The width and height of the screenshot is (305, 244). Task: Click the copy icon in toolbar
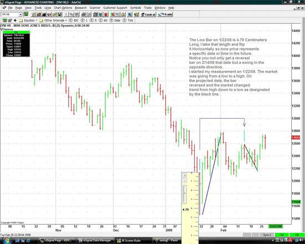pyautogui.click(x=72, y=14)
